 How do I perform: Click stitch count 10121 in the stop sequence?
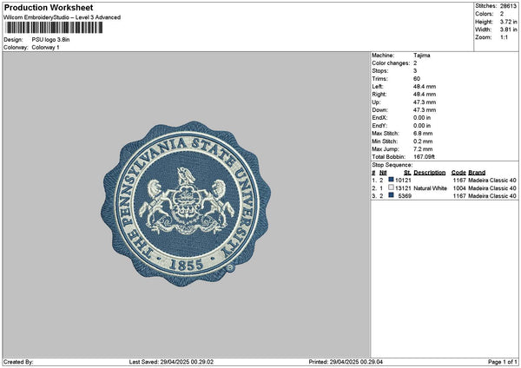pos(403,181)
